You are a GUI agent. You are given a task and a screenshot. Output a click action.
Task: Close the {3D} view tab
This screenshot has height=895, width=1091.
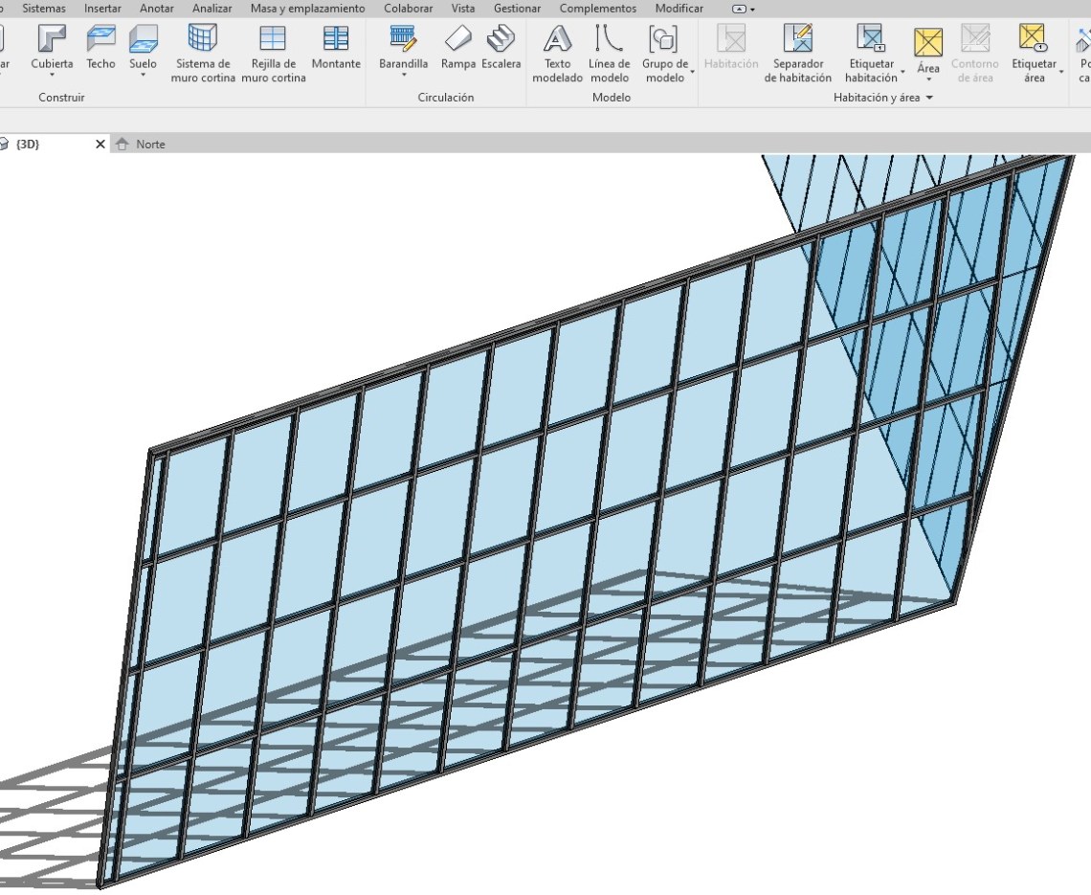(100, 145)
